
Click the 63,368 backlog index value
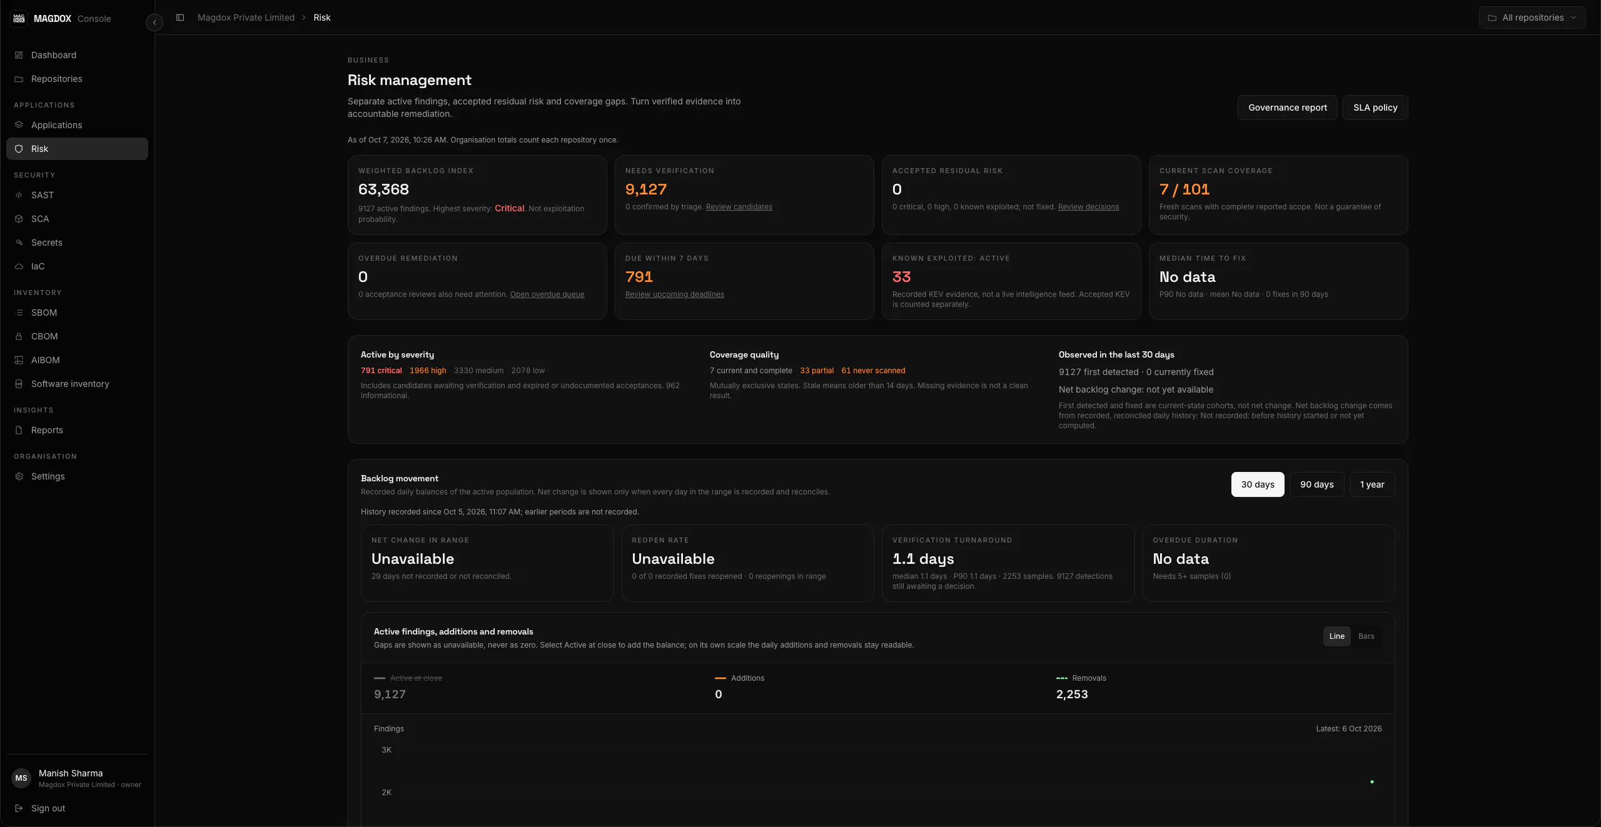pos(383,189)
